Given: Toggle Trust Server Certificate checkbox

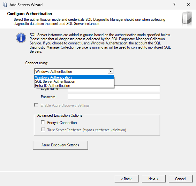Looking at the screenshot, I should pos(43,130).
